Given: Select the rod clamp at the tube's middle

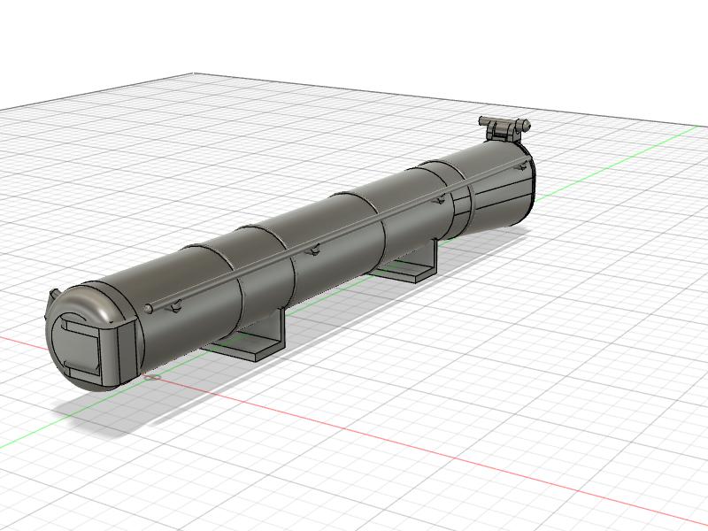Looking at the screenshot, I should tap(312, 250).
